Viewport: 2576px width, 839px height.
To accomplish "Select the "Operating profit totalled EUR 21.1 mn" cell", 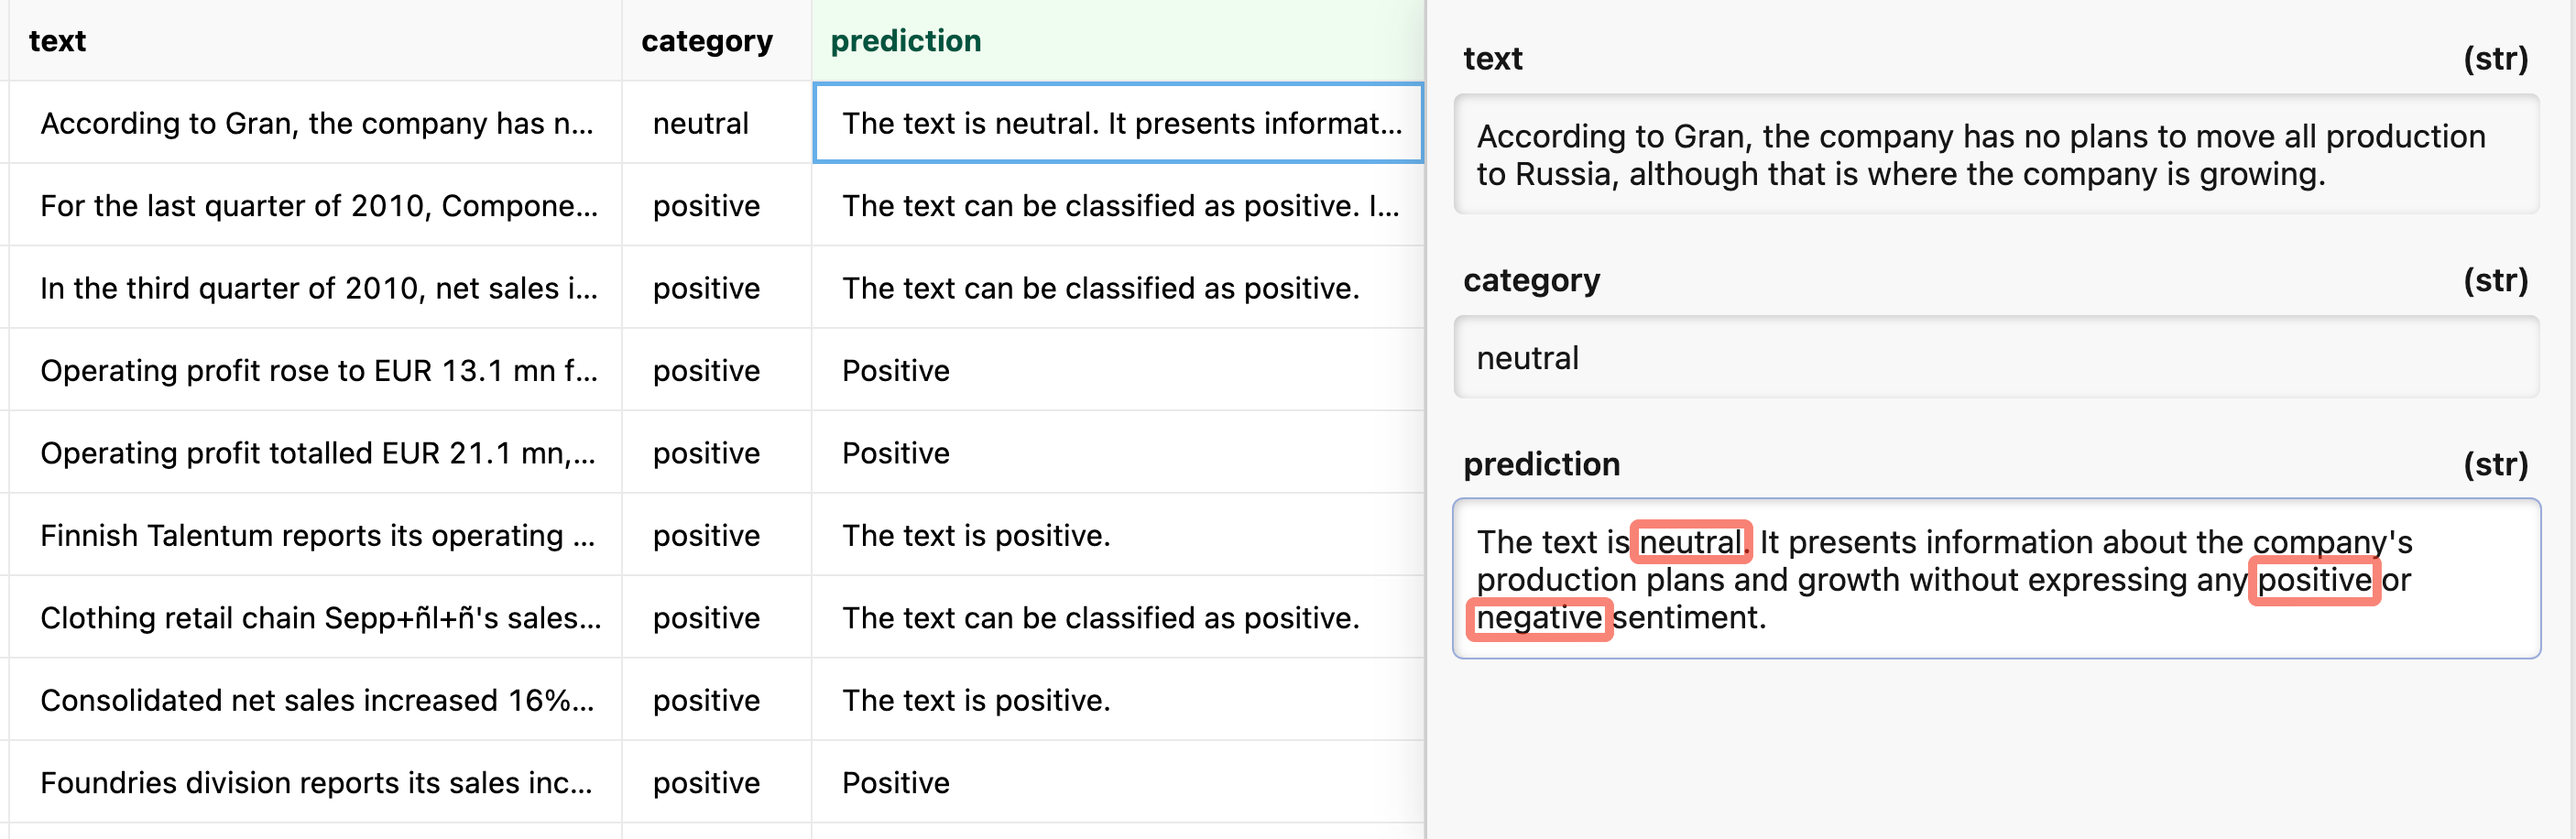I will [x=317, y=453].
